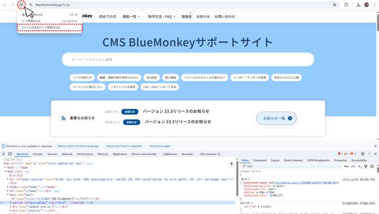Expand the head element node
The height and width of the screenshot is (214, 379).
(x=5, y=167)
